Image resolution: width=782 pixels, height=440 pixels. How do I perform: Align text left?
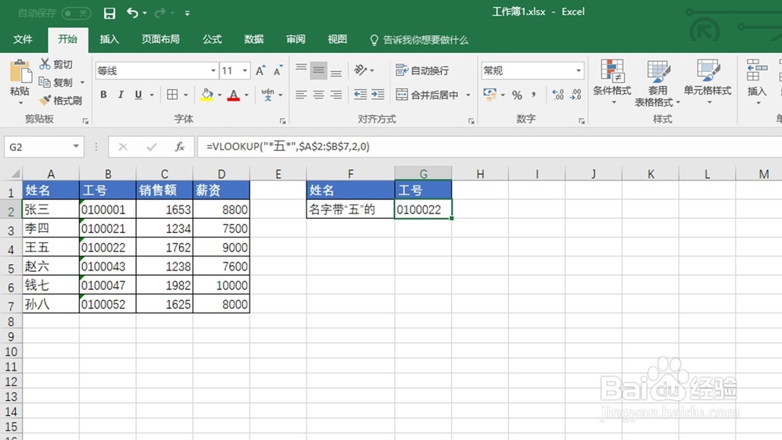click(x=301, y=95)
